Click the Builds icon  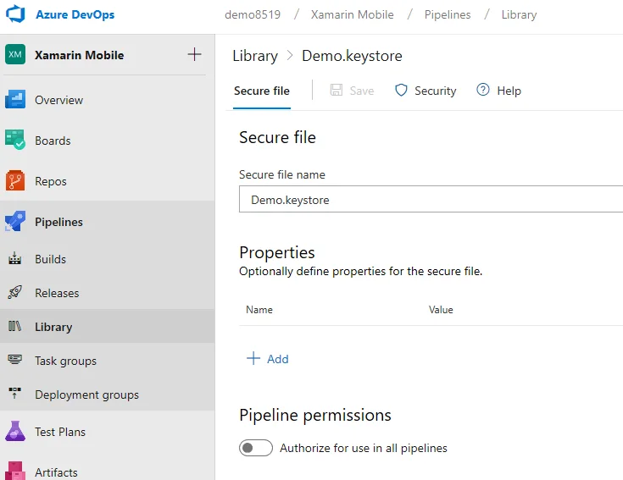click(14, 258)
